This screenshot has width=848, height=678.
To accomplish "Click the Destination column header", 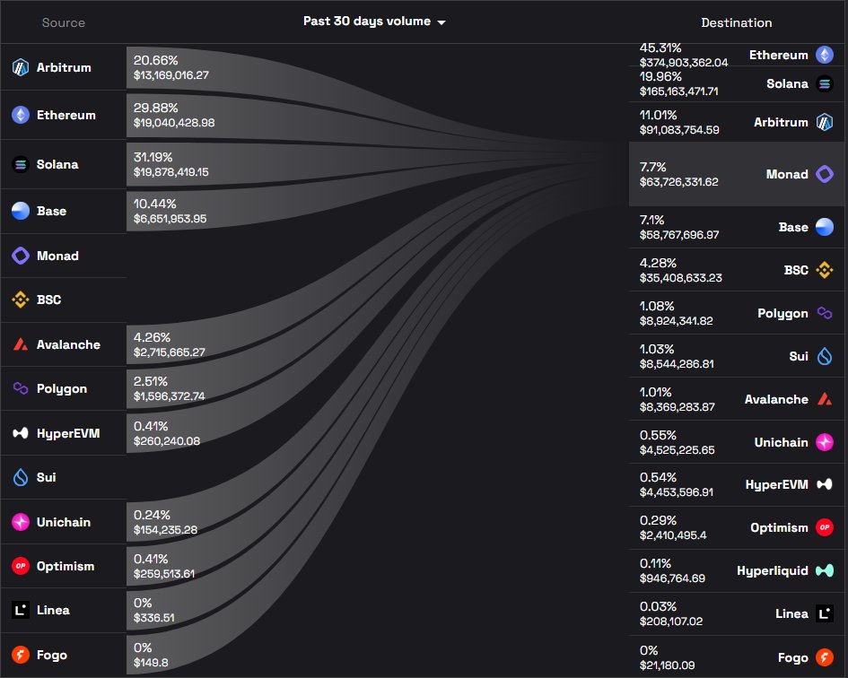I will click(736, 22).
